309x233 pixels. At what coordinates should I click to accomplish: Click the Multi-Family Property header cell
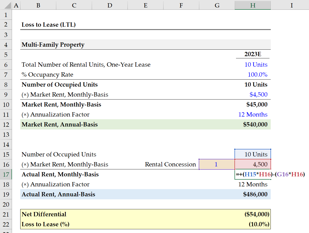click(53, 45)
